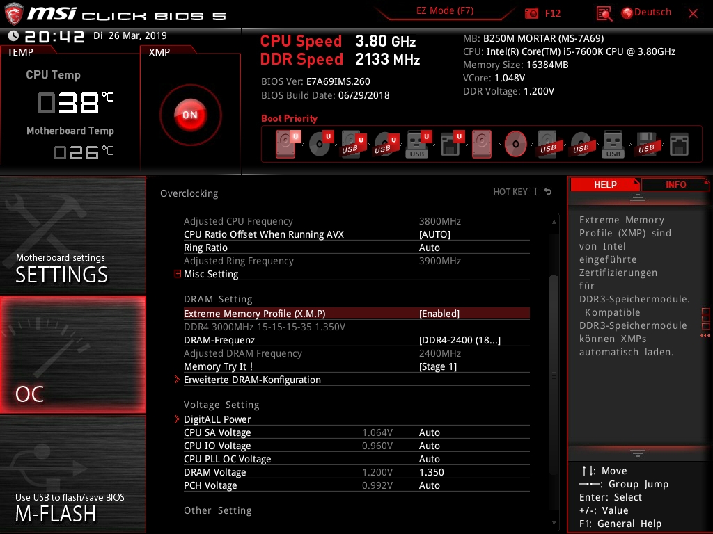713x534 pixels.
Task: Open CPU Ratio Offset AVX [AUTO] dropdown
Action: point(434,234)
